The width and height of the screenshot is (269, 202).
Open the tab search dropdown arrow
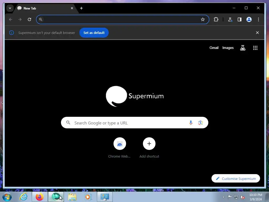[10, 8]
